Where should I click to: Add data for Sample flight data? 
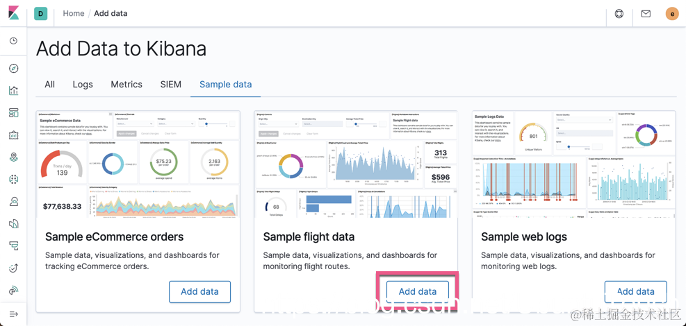point(418,291)
